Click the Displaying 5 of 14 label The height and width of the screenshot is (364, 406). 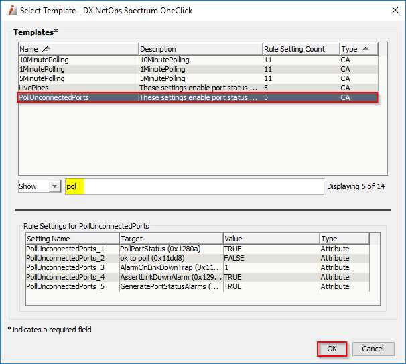[x=356, y=186]
